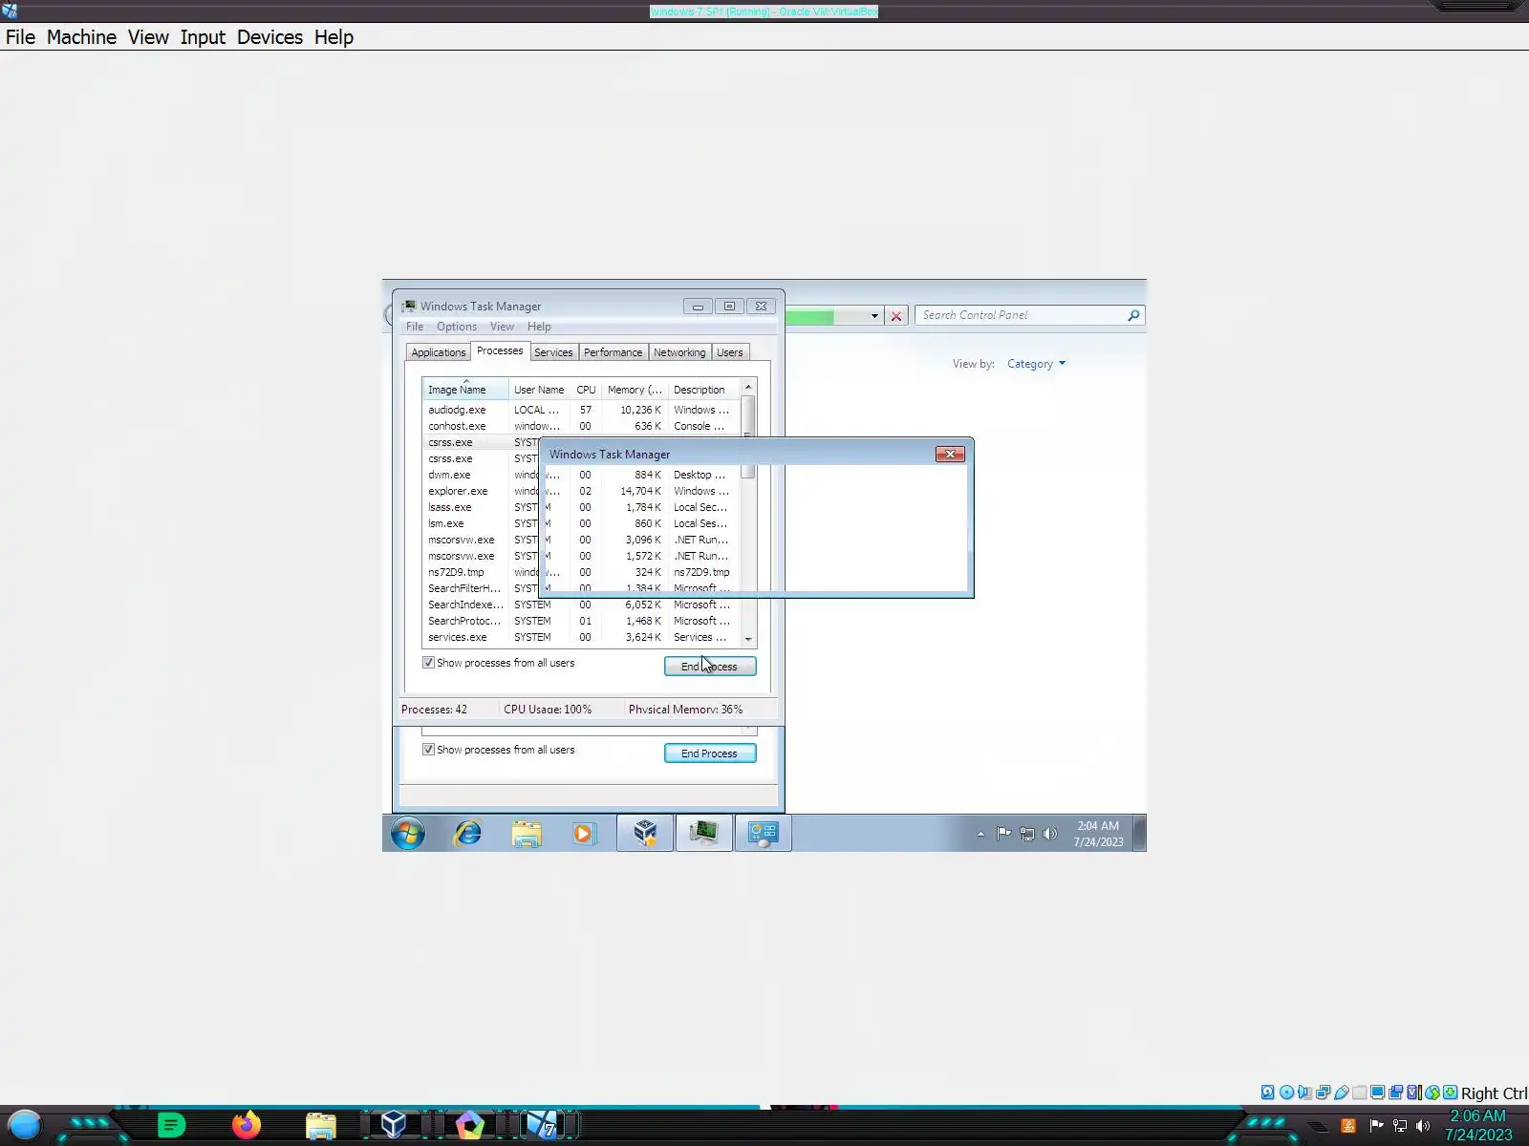Click the VirtualBox hard disk activity indicator
Image resolution: width=1529 pixels, height=1146 pixels.
pyautogui.click(x=1268, y=1093)
